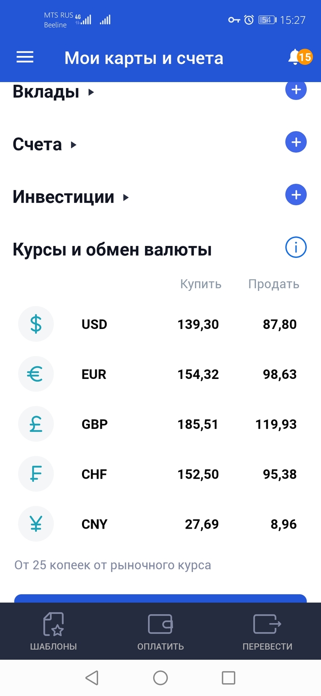The image size is (321, 696).
Task: Open the Перевести tab
Action: [267, 632]
